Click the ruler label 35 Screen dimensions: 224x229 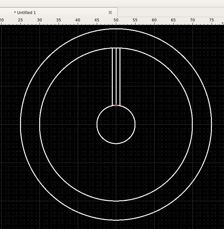[59, 20]
